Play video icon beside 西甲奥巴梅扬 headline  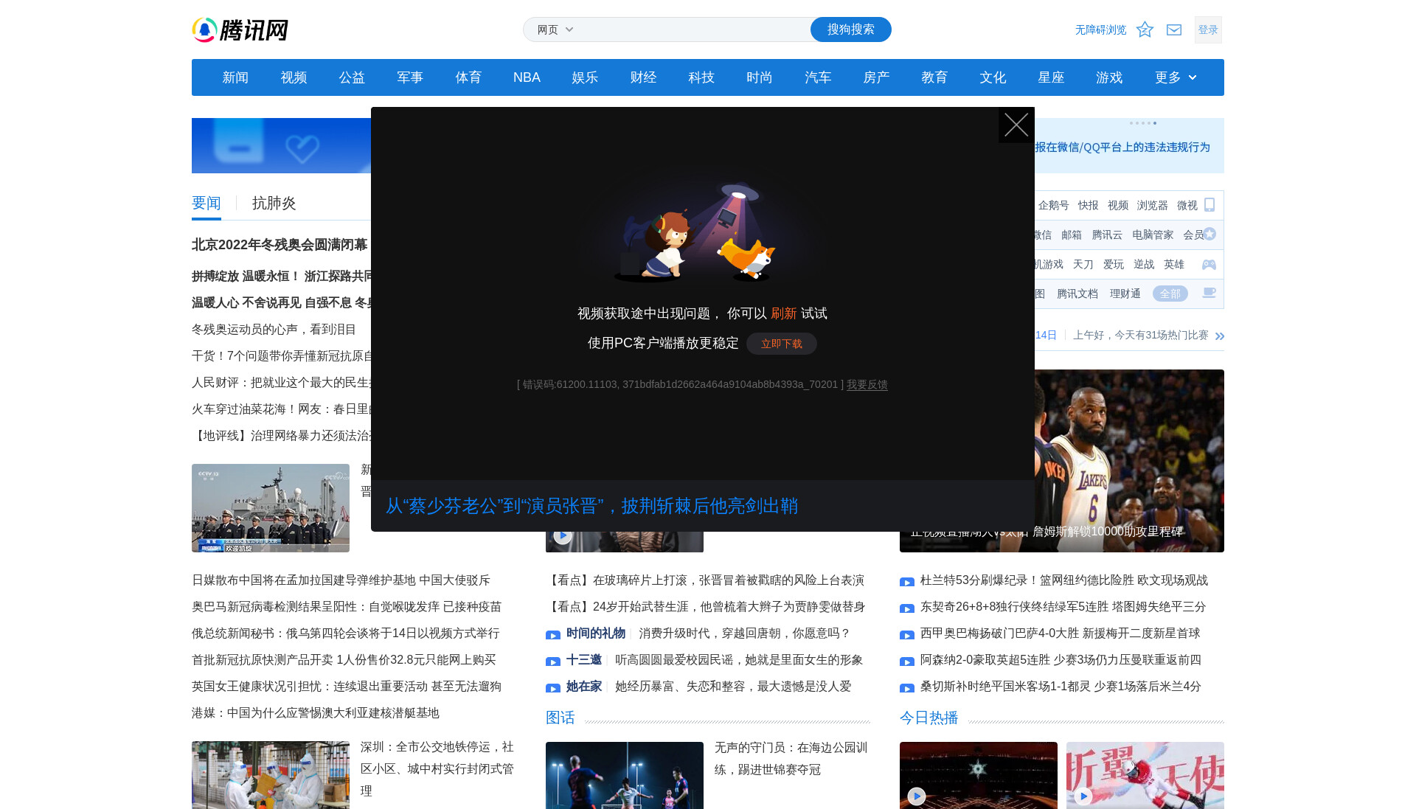907,635
